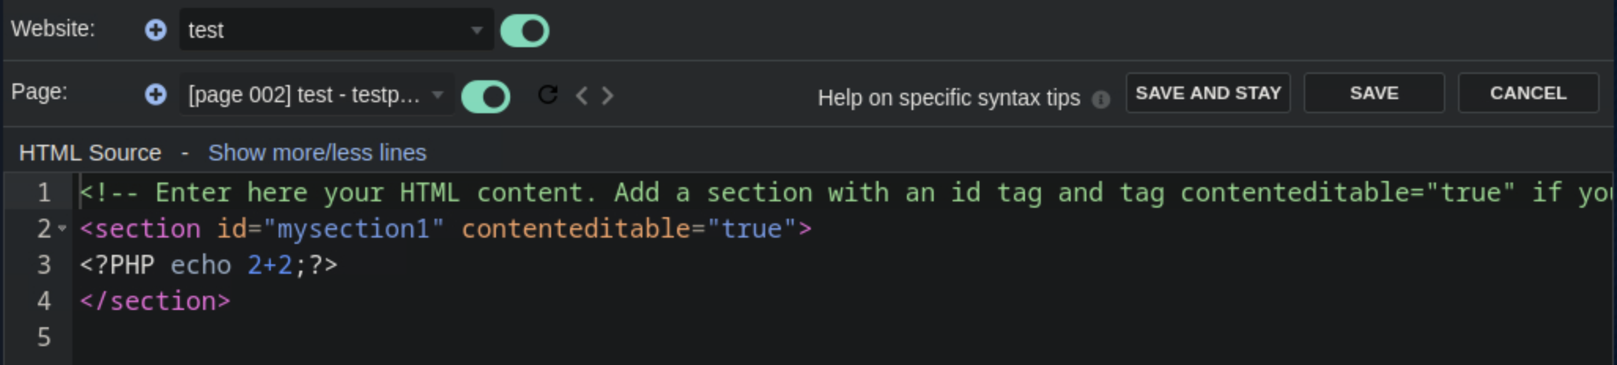
Task: Click Save and Stay button
Action: coord(1208,94)
